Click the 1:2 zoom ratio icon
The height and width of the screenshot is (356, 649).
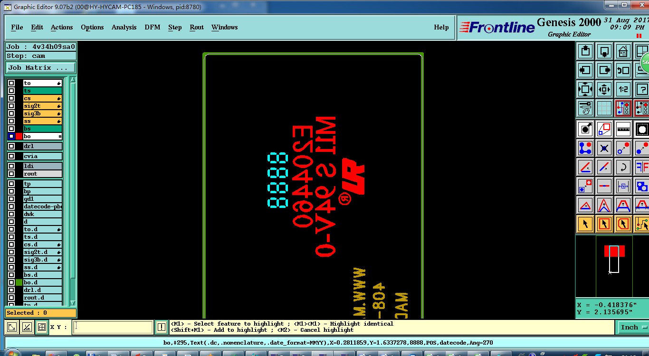tap(623, 89)
